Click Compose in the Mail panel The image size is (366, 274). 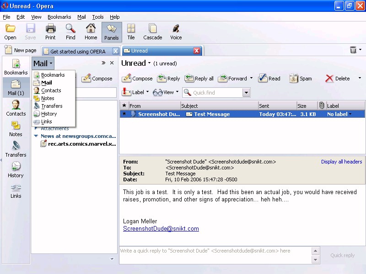(x=97, y=79)
